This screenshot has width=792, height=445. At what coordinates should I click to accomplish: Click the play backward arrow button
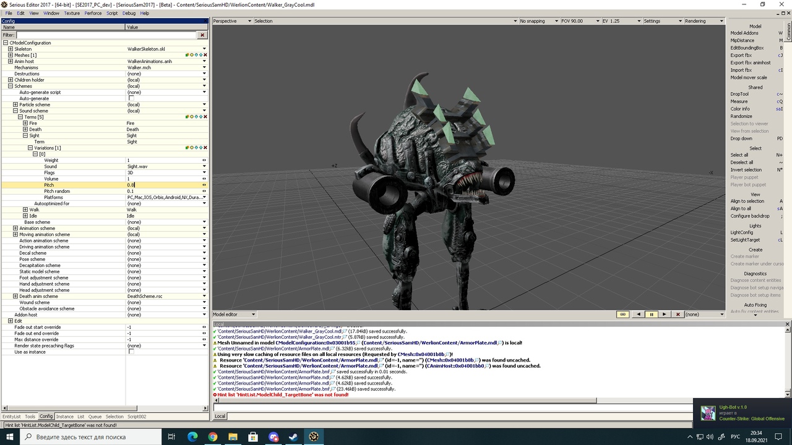(x=639, y=314)
